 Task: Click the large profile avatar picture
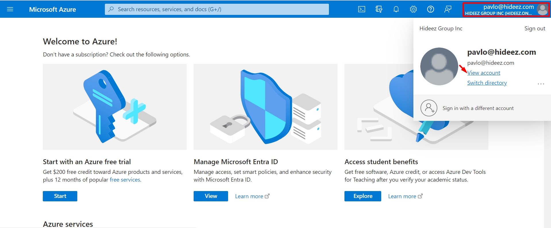point(439,66)
